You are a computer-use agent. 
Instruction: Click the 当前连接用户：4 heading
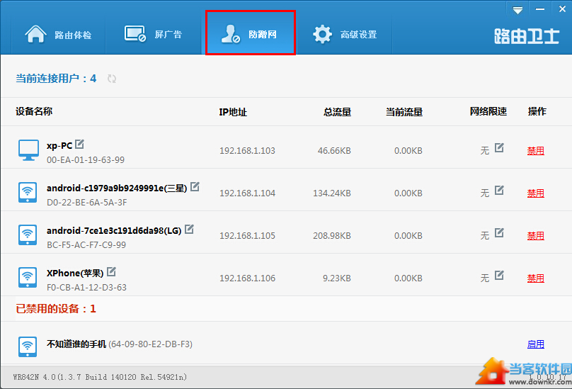tap(56, 79)
